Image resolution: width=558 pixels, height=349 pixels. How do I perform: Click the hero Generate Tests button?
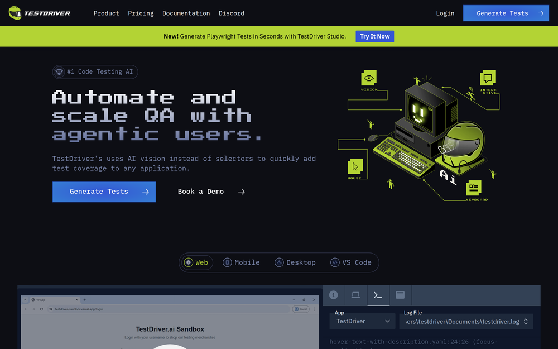[x=104, y=192]
